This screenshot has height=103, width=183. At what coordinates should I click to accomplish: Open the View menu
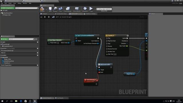(x=15, y=3)
